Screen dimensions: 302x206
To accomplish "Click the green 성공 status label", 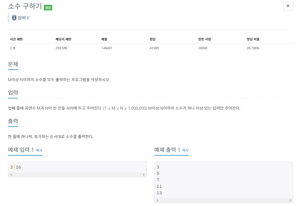I will tap(48, 8).
